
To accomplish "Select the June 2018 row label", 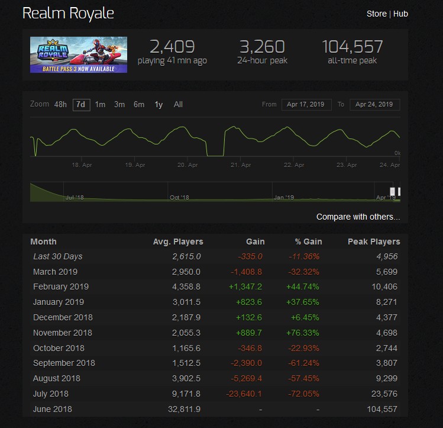I will 53,409.
